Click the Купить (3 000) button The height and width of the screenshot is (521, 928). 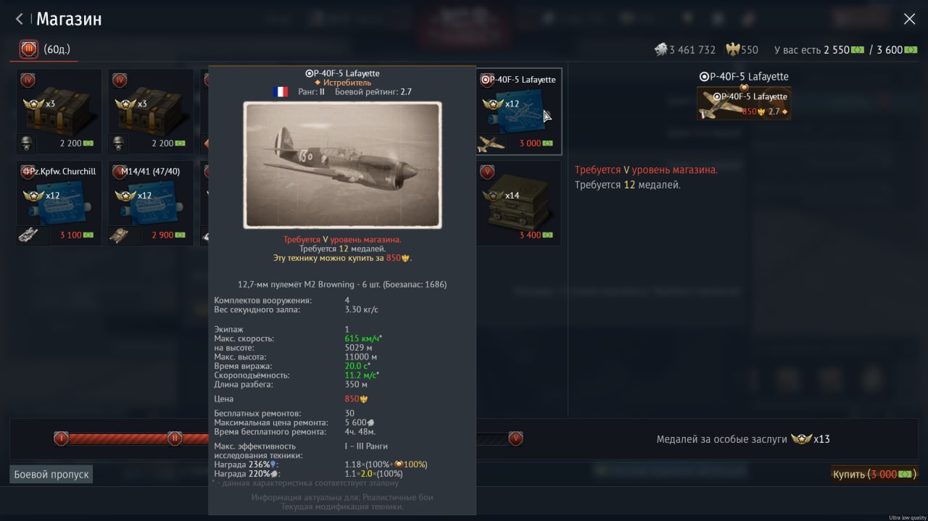click(x=875, y=474)
